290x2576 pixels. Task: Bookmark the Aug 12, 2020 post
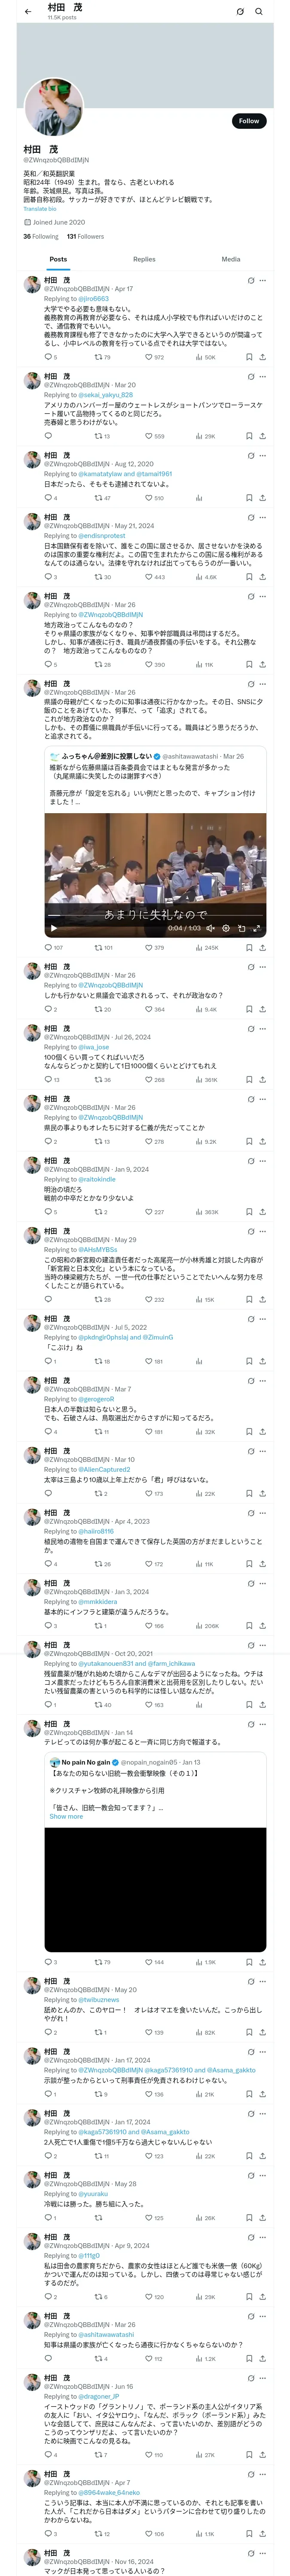click(249, 498)
